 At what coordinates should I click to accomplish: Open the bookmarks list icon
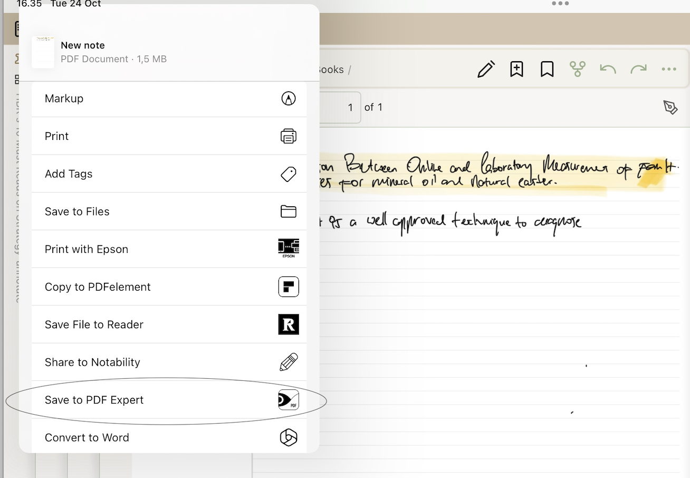(547, 69)
